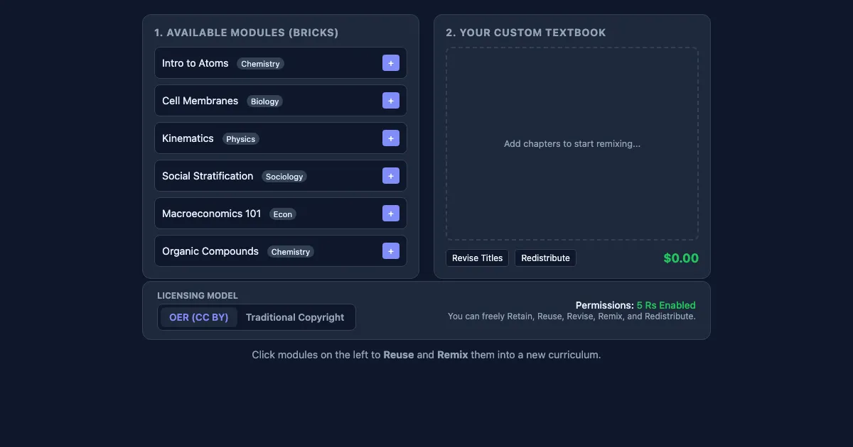
Task: Add Organic Compounds module with plus icon
Action: point(391,251)
